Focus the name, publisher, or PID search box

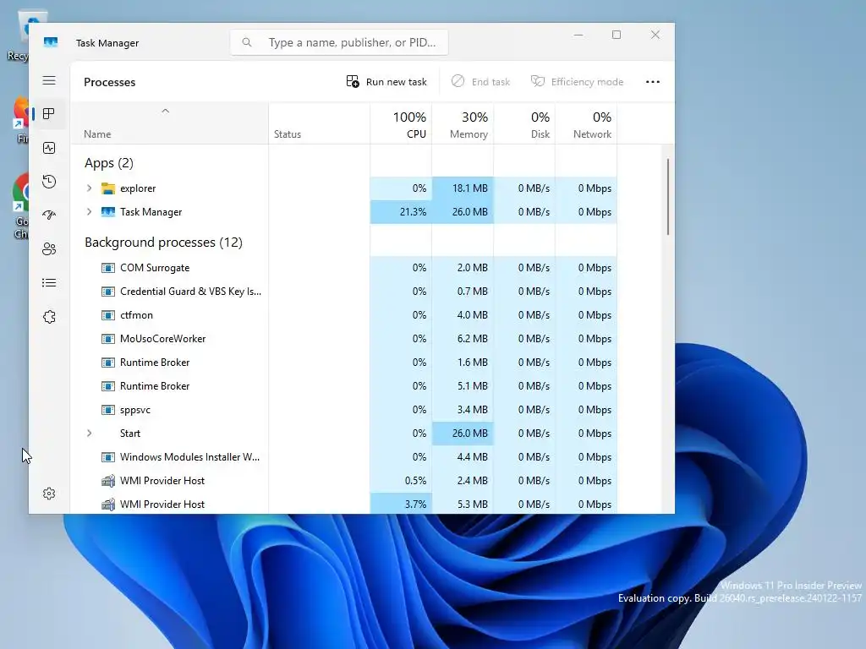coord(339,42)
